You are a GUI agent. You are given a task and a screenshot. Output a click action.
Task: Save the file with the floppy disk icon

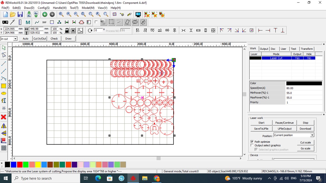point(20,14)
